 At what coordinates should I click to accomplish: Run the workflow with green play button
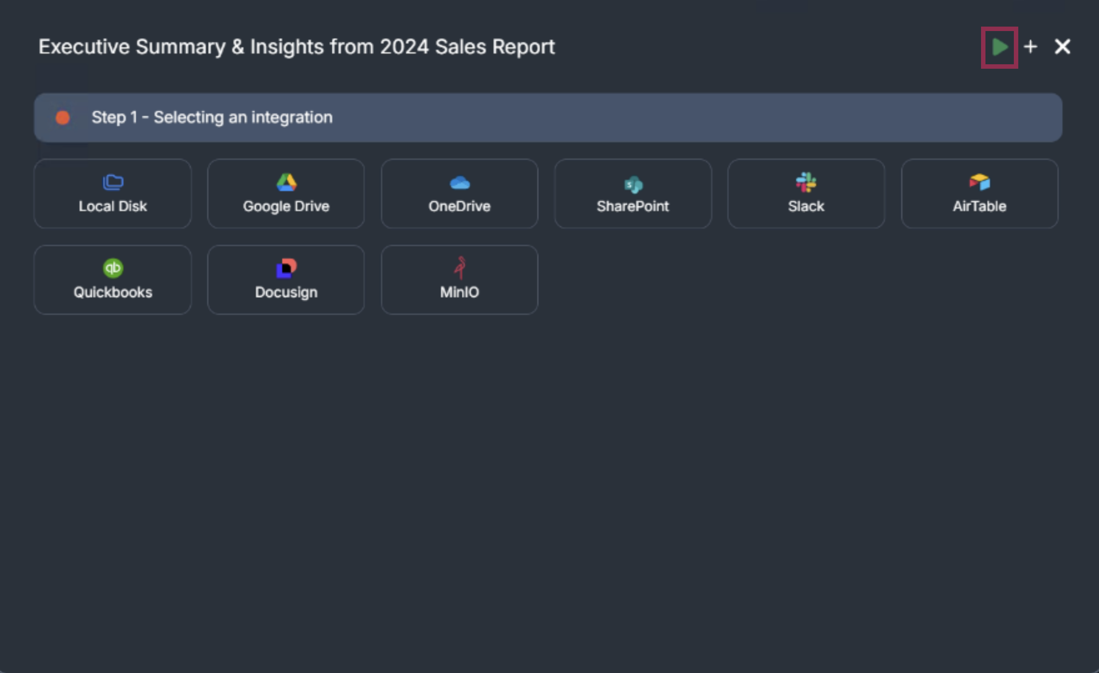point(999,47)
